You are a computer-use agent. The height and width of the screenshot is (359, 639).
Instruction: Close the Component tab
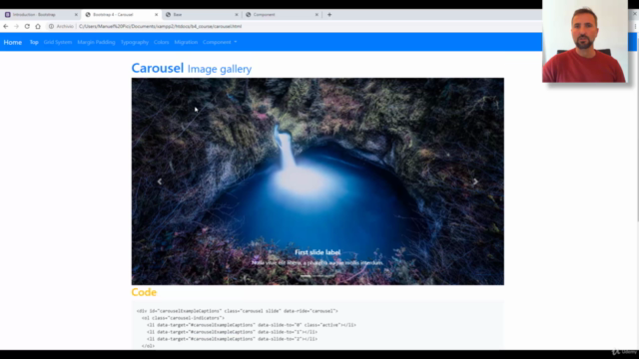tap(317, 15)
